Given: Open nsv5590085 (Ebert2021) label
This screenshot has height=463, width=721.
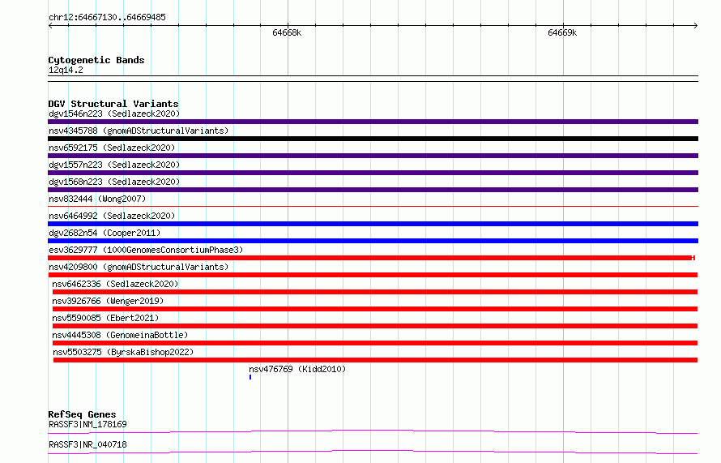Looking at the screenshot, I should [x=105, y=318].
